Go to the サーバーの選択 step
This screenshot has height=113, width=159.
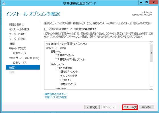pyautogui.click(x=17, y=34)
